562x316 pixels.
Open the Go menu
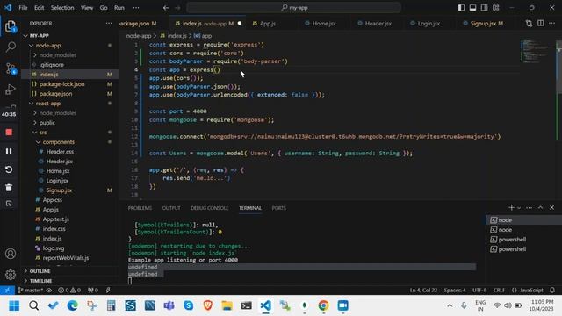point(104,8)
